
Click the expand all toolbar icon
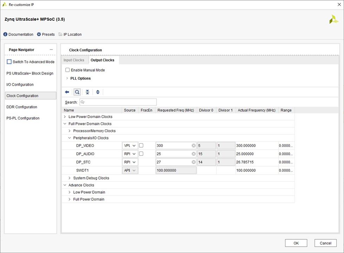pyautogui.click(x=98, y=92)
